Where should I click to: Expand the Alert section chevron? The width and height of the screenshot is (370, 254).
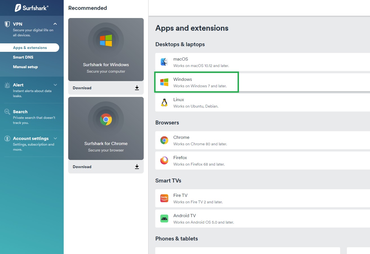point(55,85)
